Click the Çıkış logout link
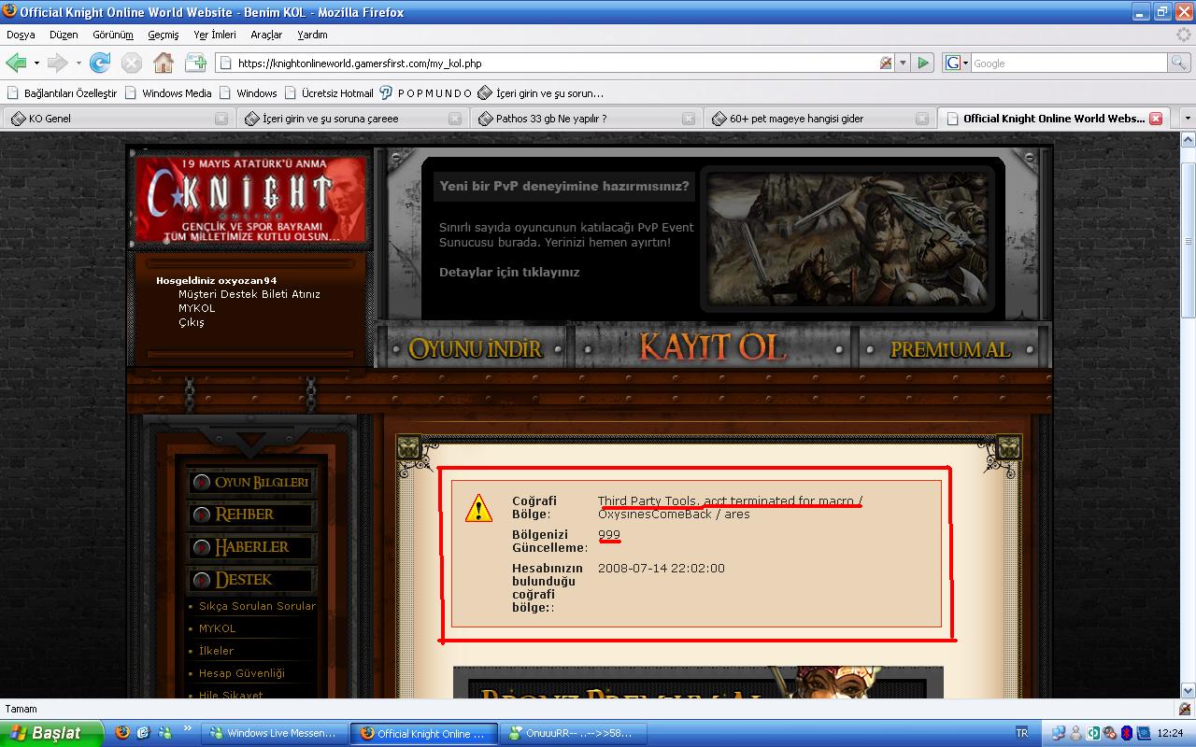This screenshot has height=747, width=1196. click(192, 322)
